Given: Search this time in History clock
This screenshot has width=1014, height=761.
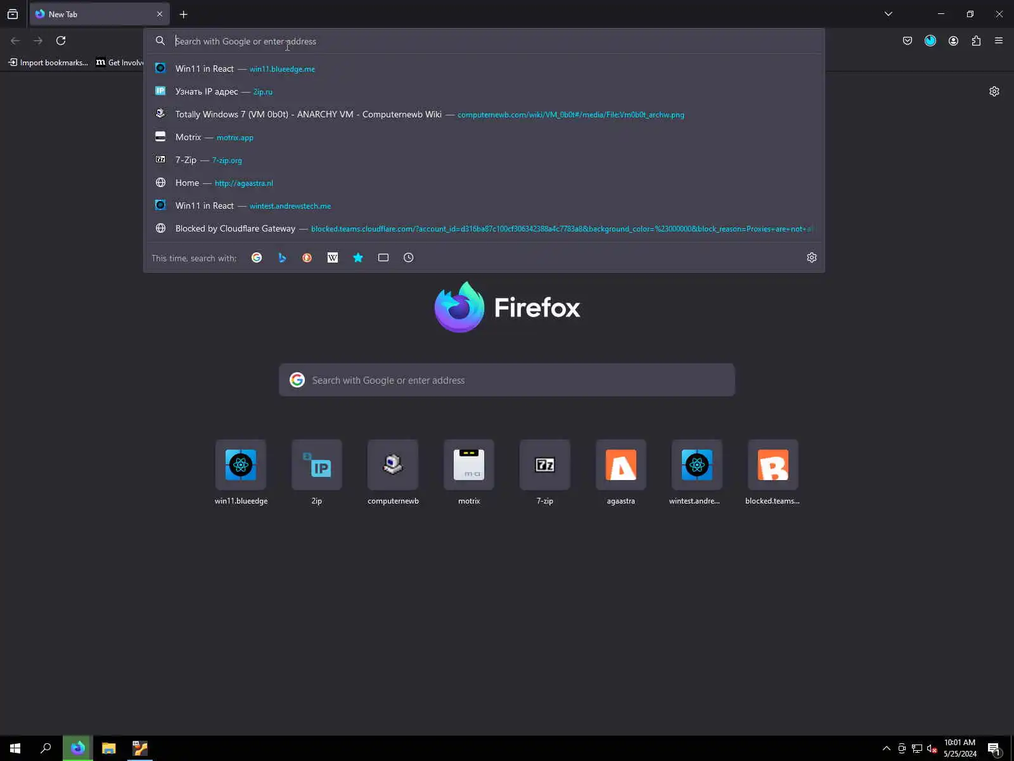Looking at the screenshot, I should pos(409,257).
